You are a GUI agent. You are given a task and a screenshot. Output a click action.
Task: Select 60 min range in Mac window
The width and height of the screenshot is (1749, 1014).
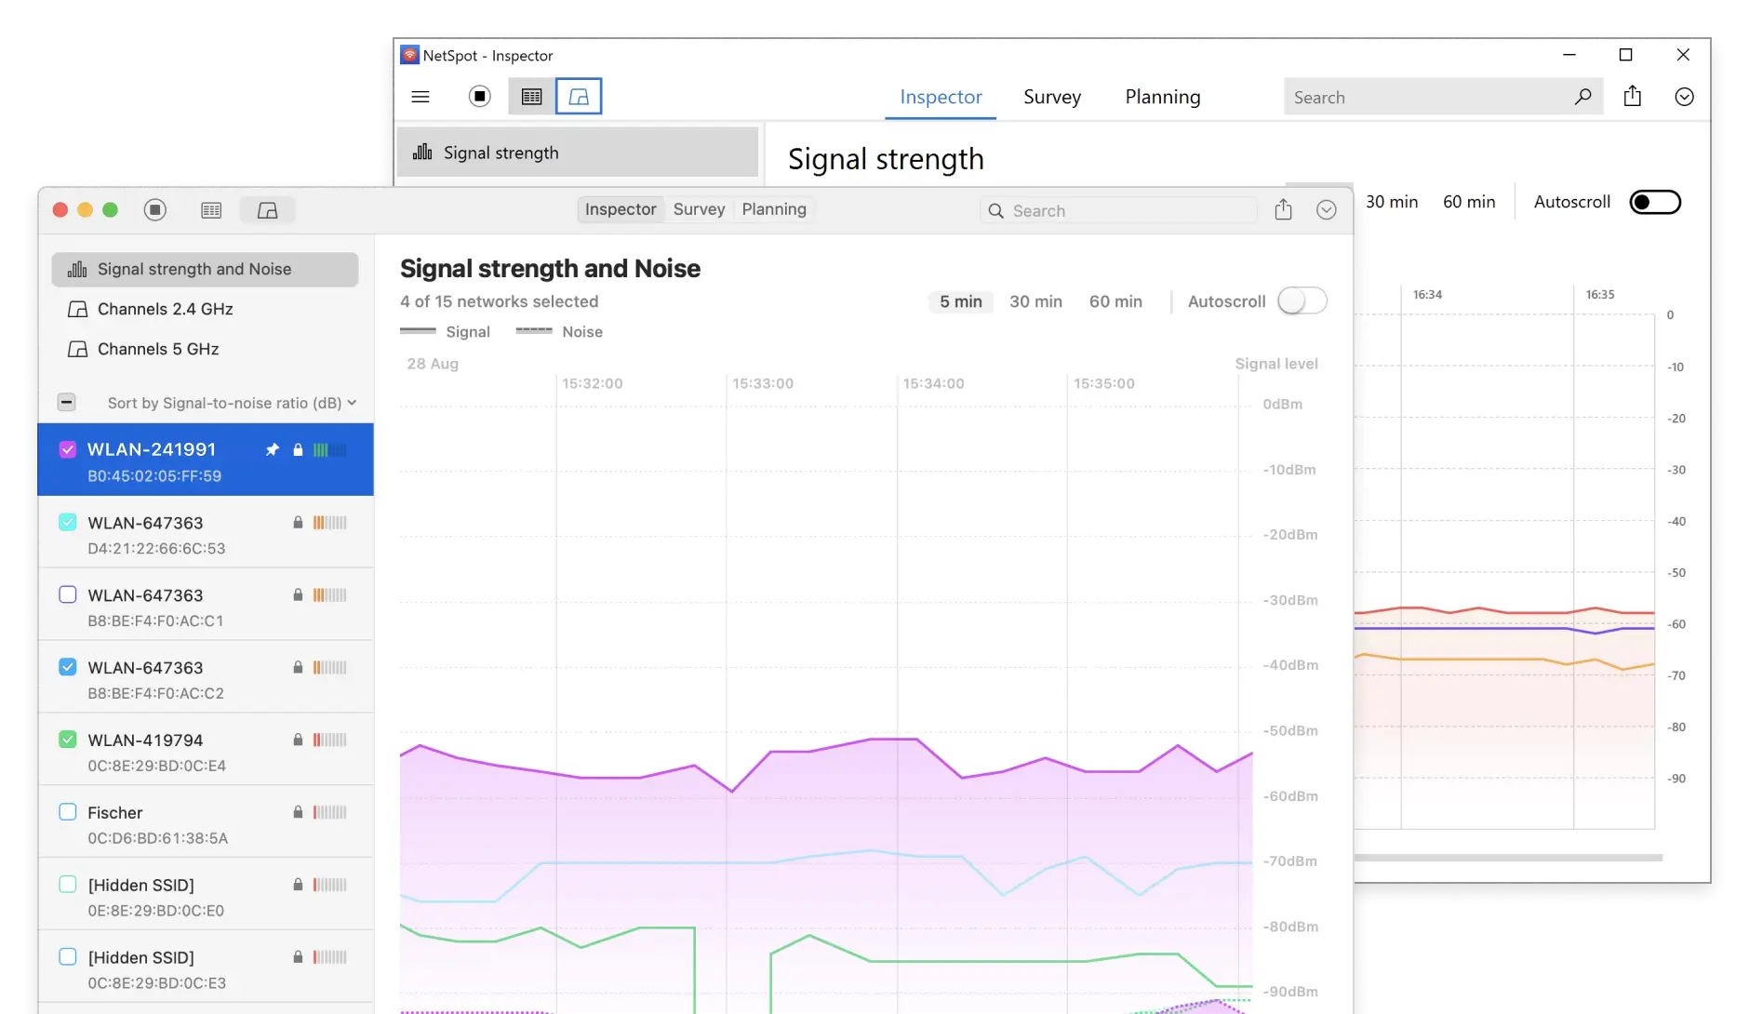tap(1115, 301)
